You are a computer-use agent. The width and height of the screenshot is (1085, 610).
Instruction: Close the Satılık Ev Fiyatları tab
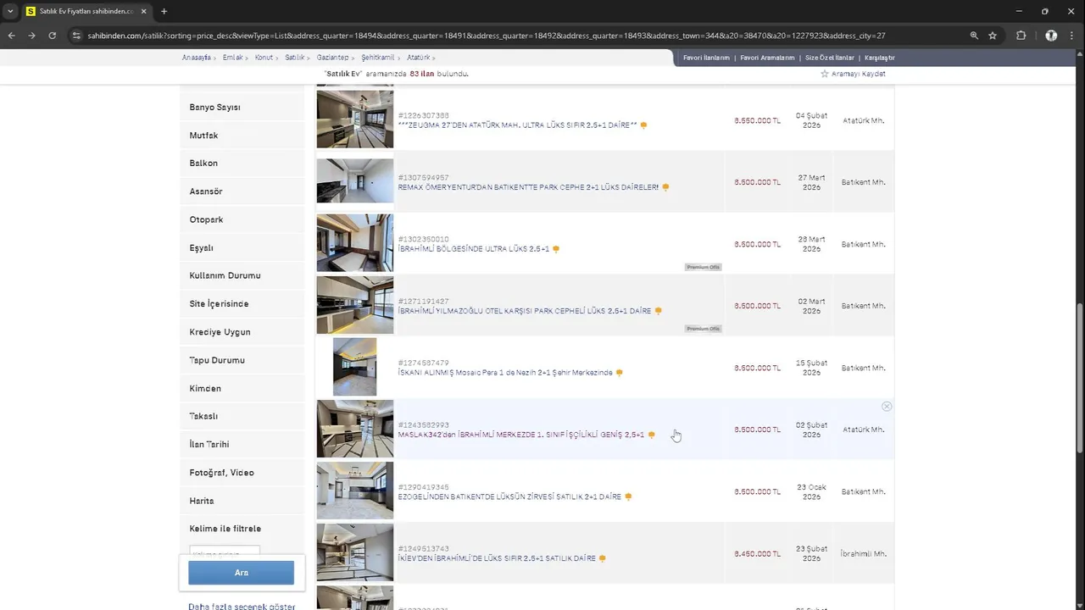tap(143, 11)
